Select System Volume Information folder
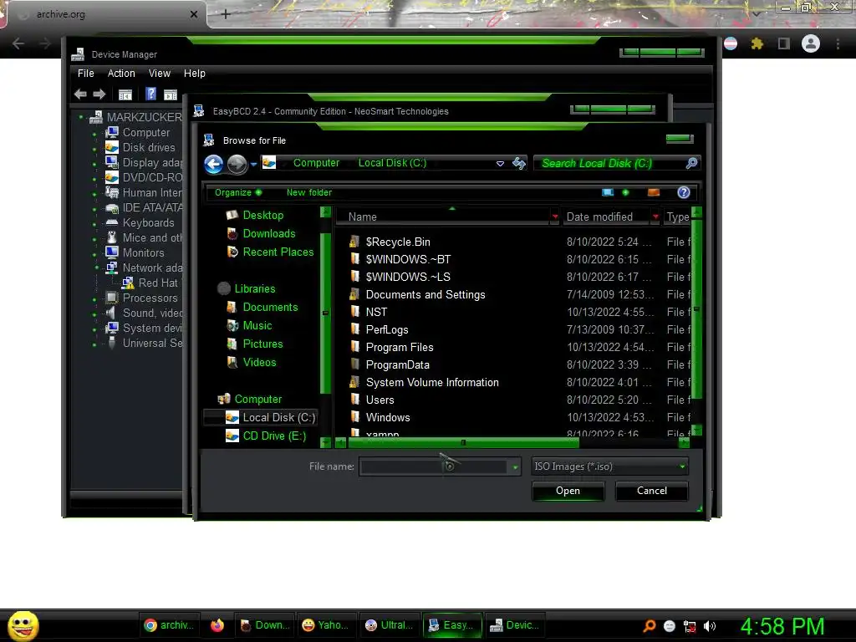 [x=432, y=382]
